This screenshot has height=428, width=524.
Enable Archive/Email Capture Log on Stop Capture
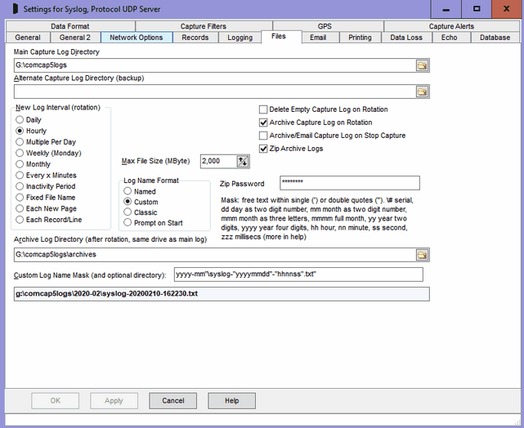pyautogui.click(x=263, y=136)
